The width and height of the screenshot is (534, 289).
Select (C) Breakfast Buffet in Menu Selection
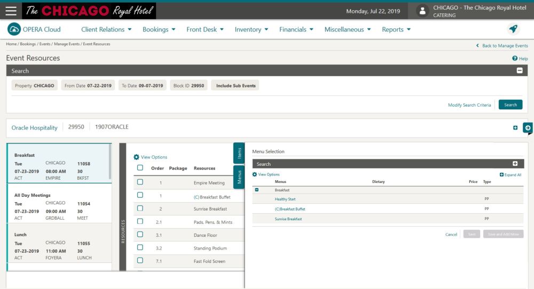tap(290, 209)
